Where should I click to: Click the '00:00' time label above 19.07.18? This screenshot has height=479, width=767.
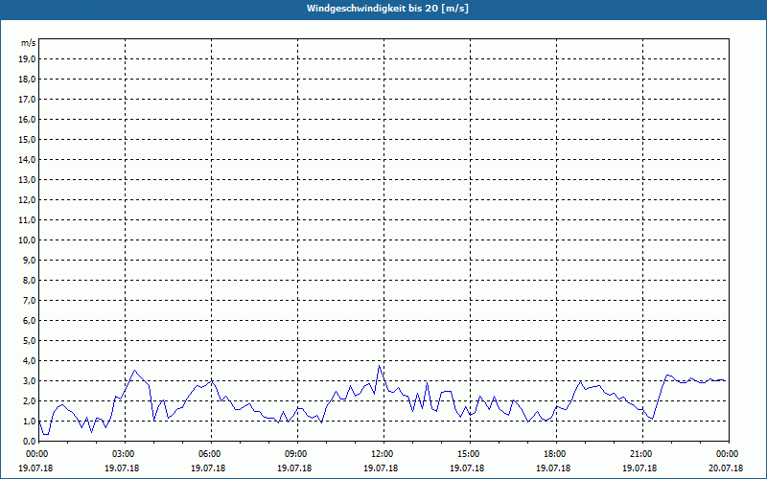35,454
